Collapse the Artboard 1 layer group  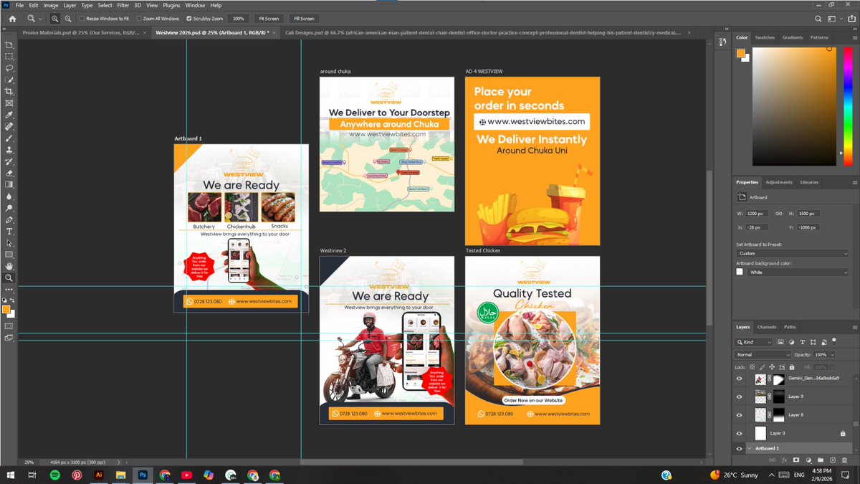[x=750, y=448]
